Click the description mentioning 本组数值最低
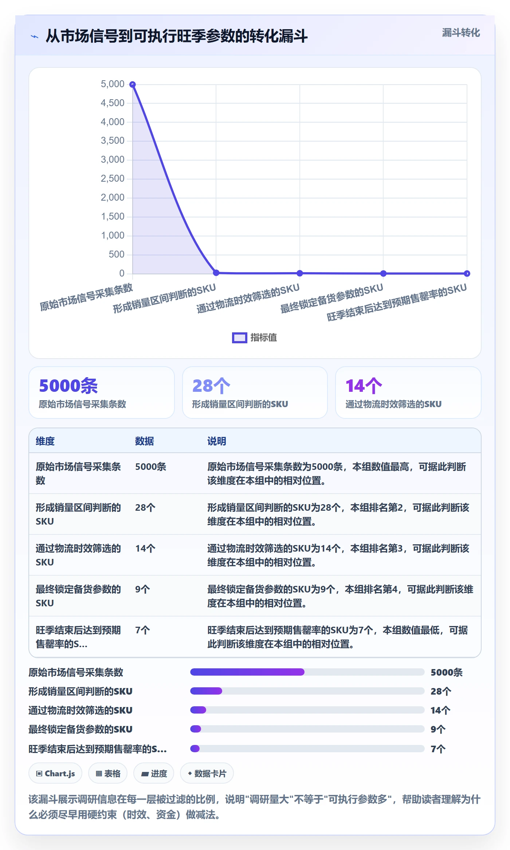 (338, 637)
